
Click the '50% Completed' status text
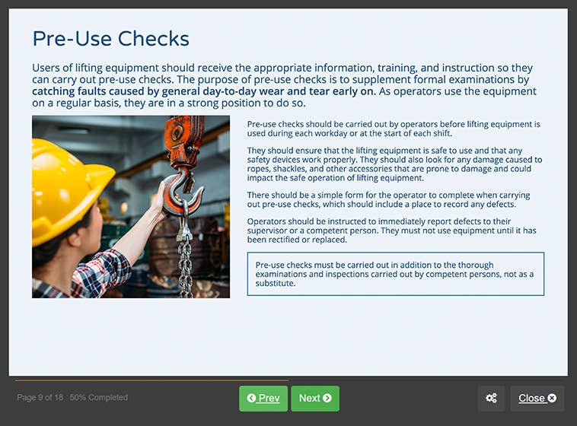tap(99, 397)
